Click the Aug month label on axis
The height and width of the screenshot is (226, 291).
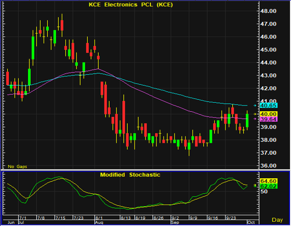pos(99,222)
